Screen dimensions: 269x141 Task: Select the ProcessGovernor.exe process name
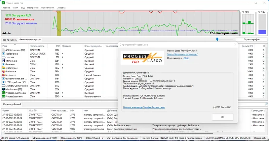pyautogui.click(x=16, y=93)
